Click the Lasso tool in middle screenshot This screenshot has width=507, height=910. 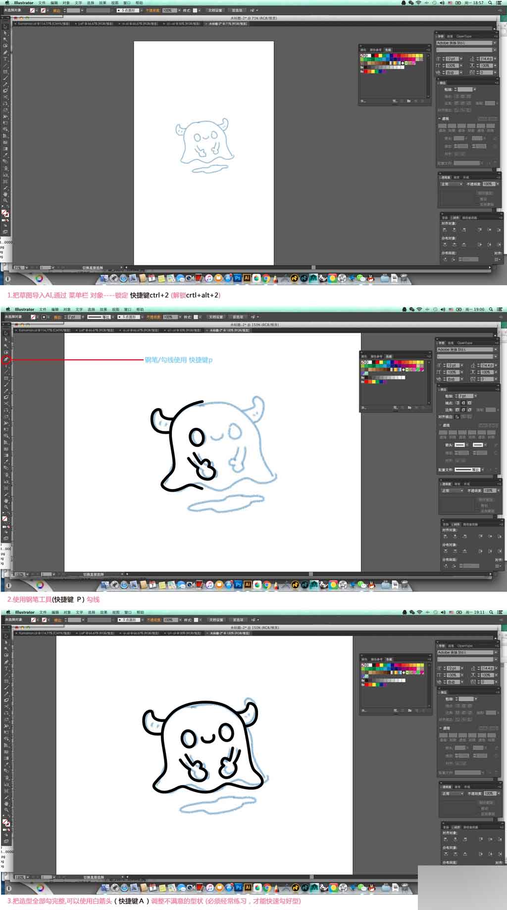click(x=6, y=353)
